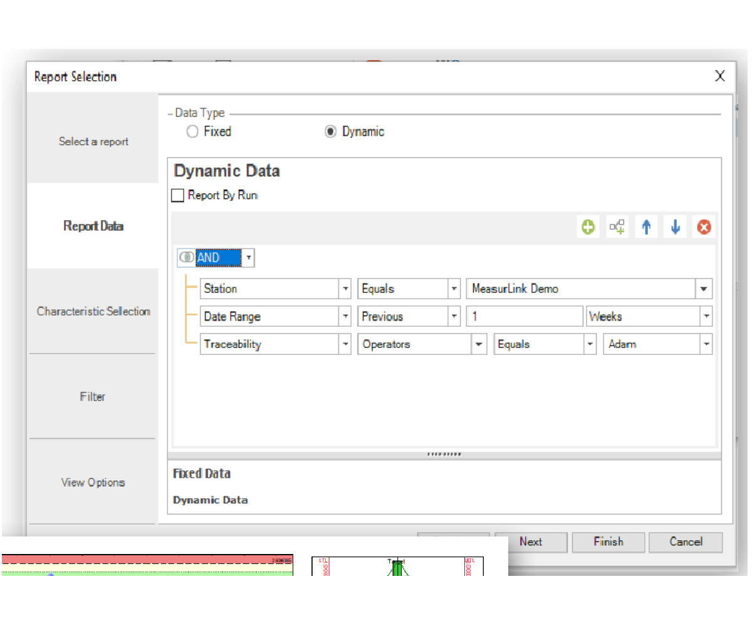Image resolution: width=752 pixels, height=626 pixels.
Task: Go to the View Options tab
Action: pyautogui.click(x=93, y=482)
